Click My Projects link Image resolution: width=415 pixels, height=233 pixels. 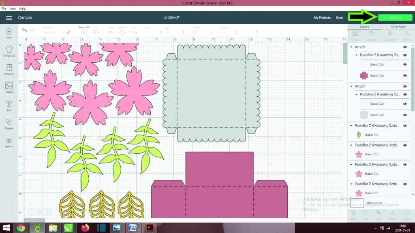click(322, 18)
